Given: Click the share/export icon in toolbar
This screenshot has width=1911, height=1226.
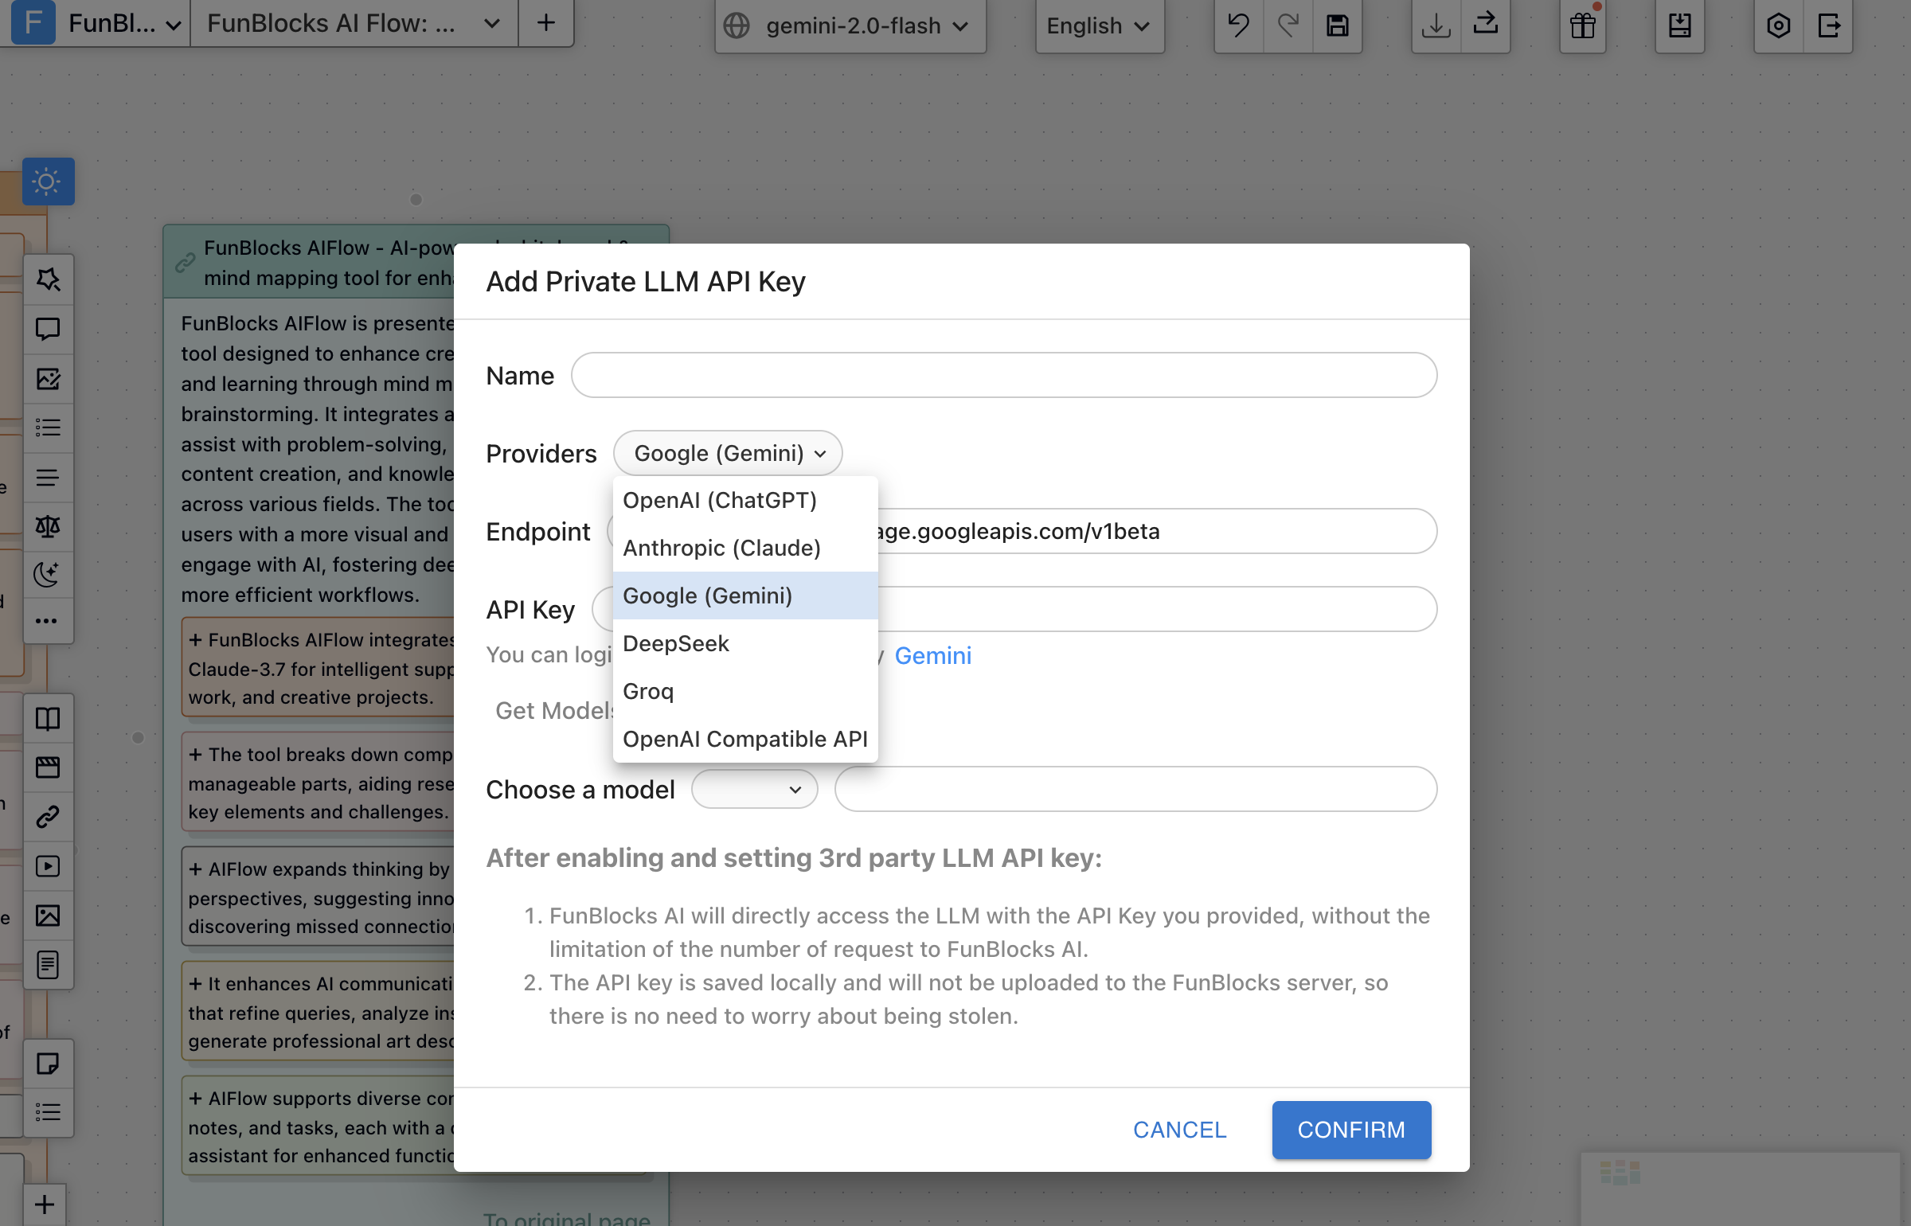Looking at the screenshot, I should click(1486, 26).
